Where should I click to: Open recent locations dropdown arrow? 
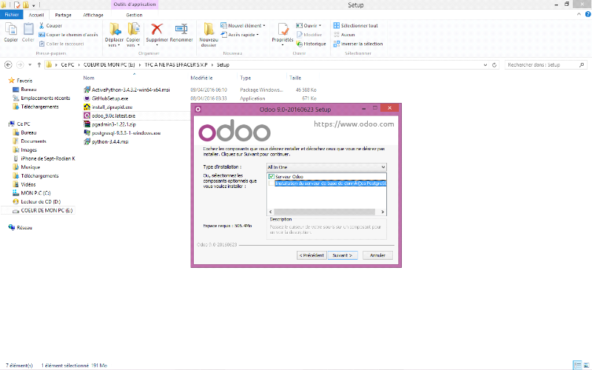click(30, 65)
